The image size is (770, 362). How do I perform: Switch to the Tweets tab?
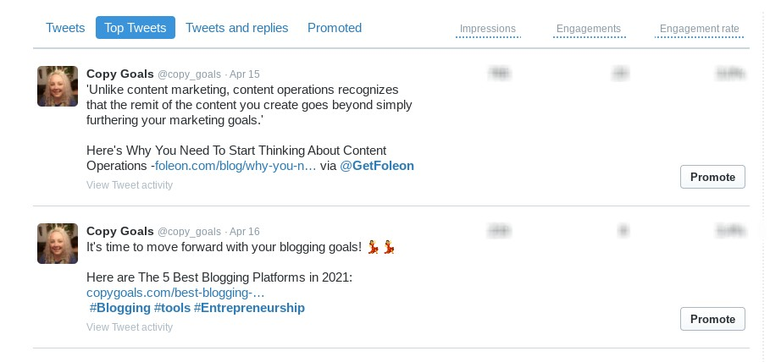[65, 28]
